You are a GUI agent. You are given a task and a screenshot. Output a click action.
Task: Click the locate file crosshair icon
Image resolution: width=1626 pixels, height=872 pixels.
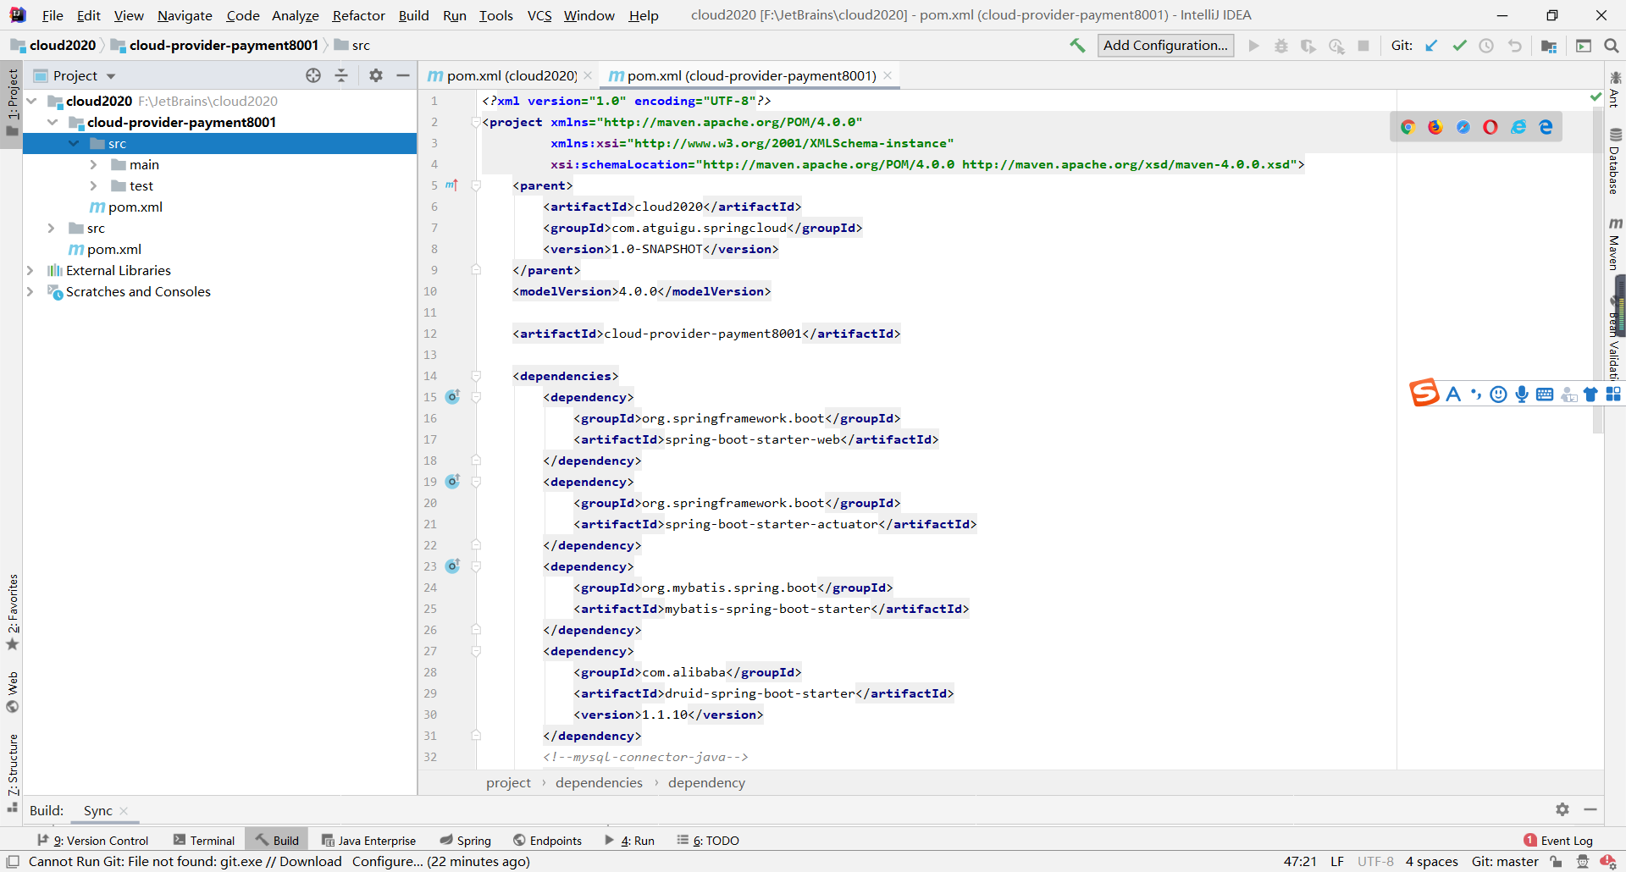pyautogui.click(x=313, y=75)
